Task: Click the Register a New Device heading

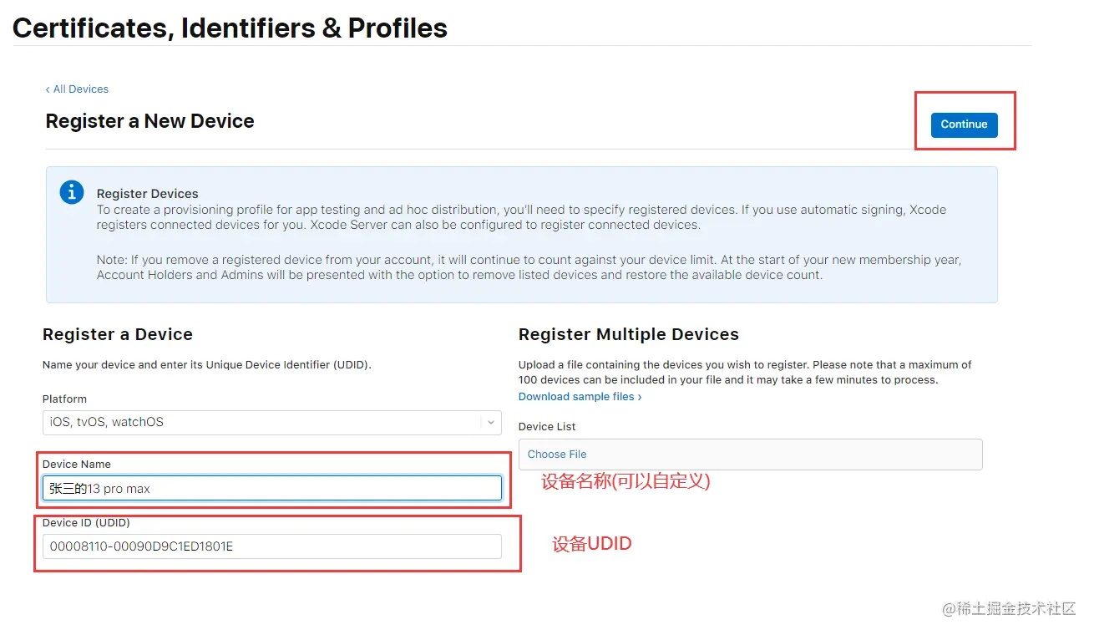Action: tap(149, 121)
